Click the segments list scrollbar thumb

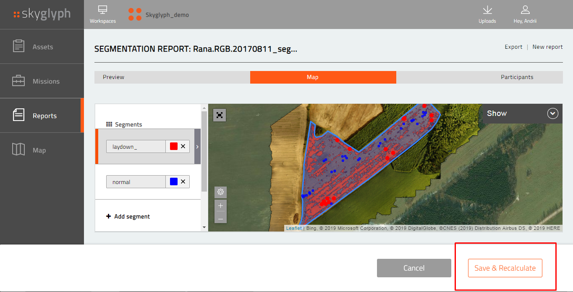pos(204,151)
